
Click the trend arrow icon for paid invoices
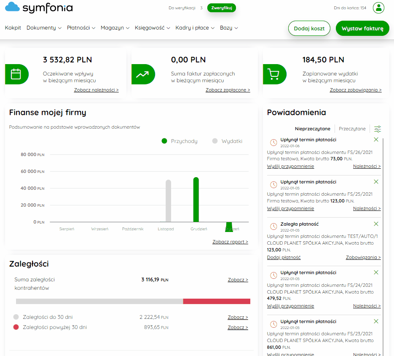click(x=143, y=74)
